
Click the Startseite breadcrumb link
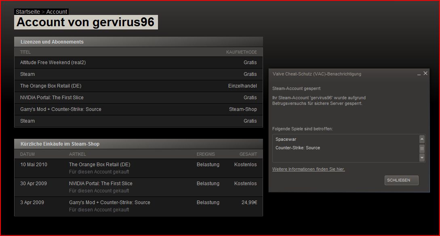coord(27,12)
